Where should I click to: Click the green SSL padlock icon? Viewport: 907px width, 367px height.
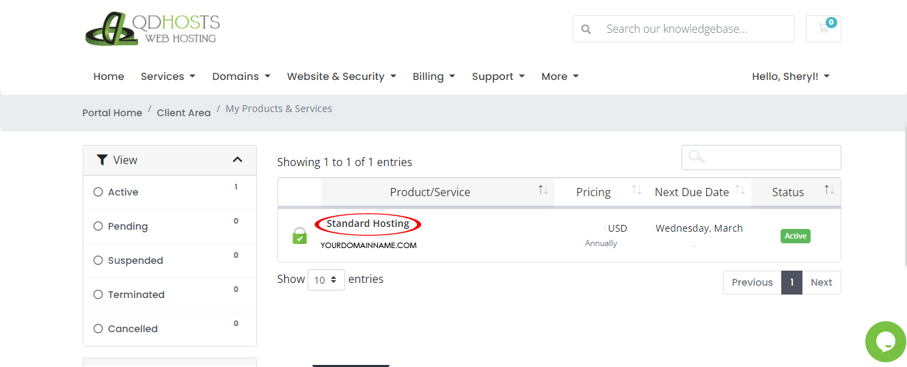[x=299, y=236]
